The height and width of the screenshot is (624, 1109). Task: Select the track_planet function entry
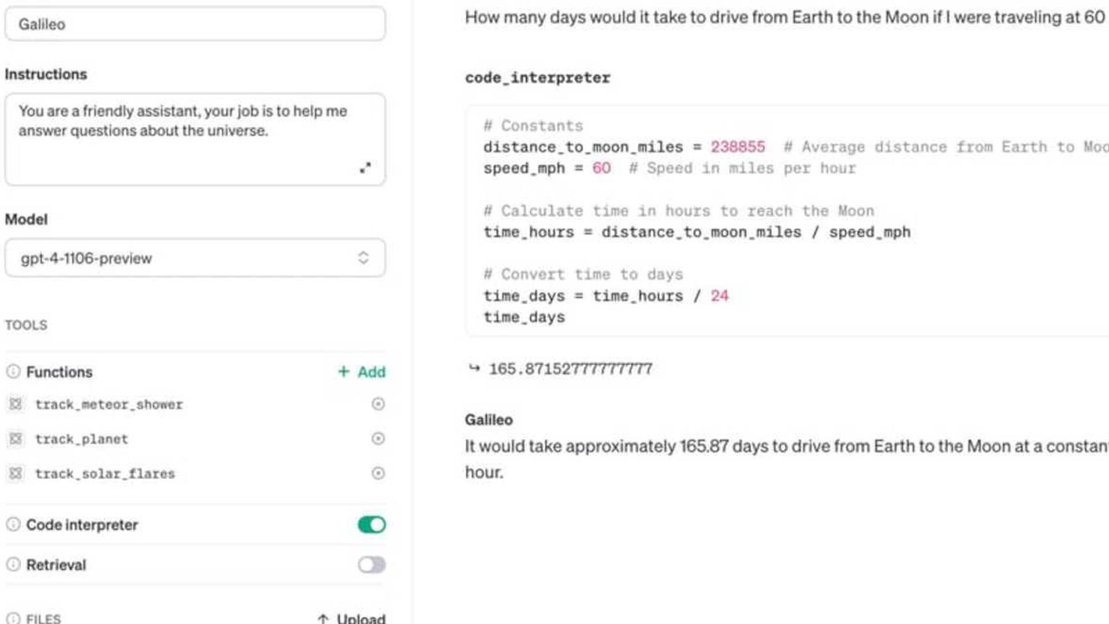click(x=81, y=439)
